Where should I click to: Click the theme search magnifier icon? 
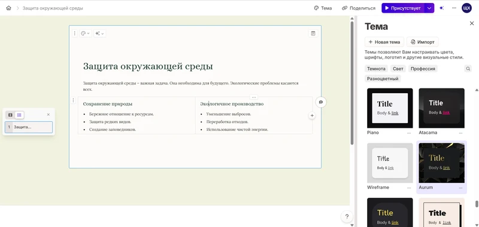point(468,69)
